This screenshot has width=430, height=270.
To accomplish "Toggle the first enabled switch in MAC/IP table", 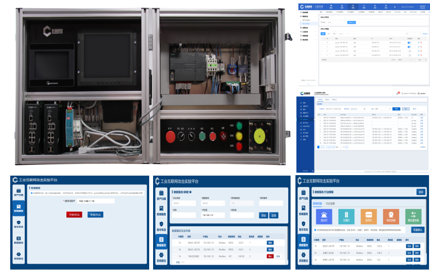I will (409, 42).
